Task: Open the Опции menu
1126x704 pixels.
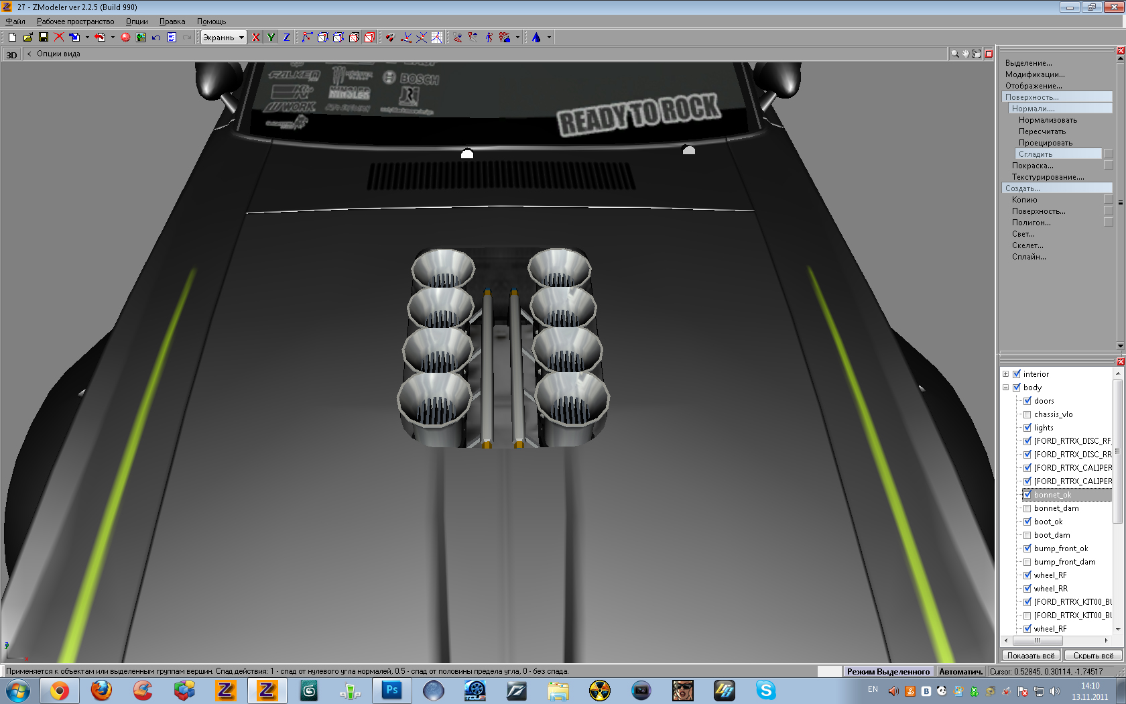Action: point(137,21)
